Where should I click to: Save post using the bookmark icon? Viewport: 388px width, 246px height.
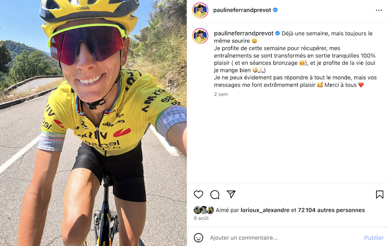[x=379, y=194]
